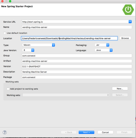
Task: Click into the Location path field
Action: 69,38
